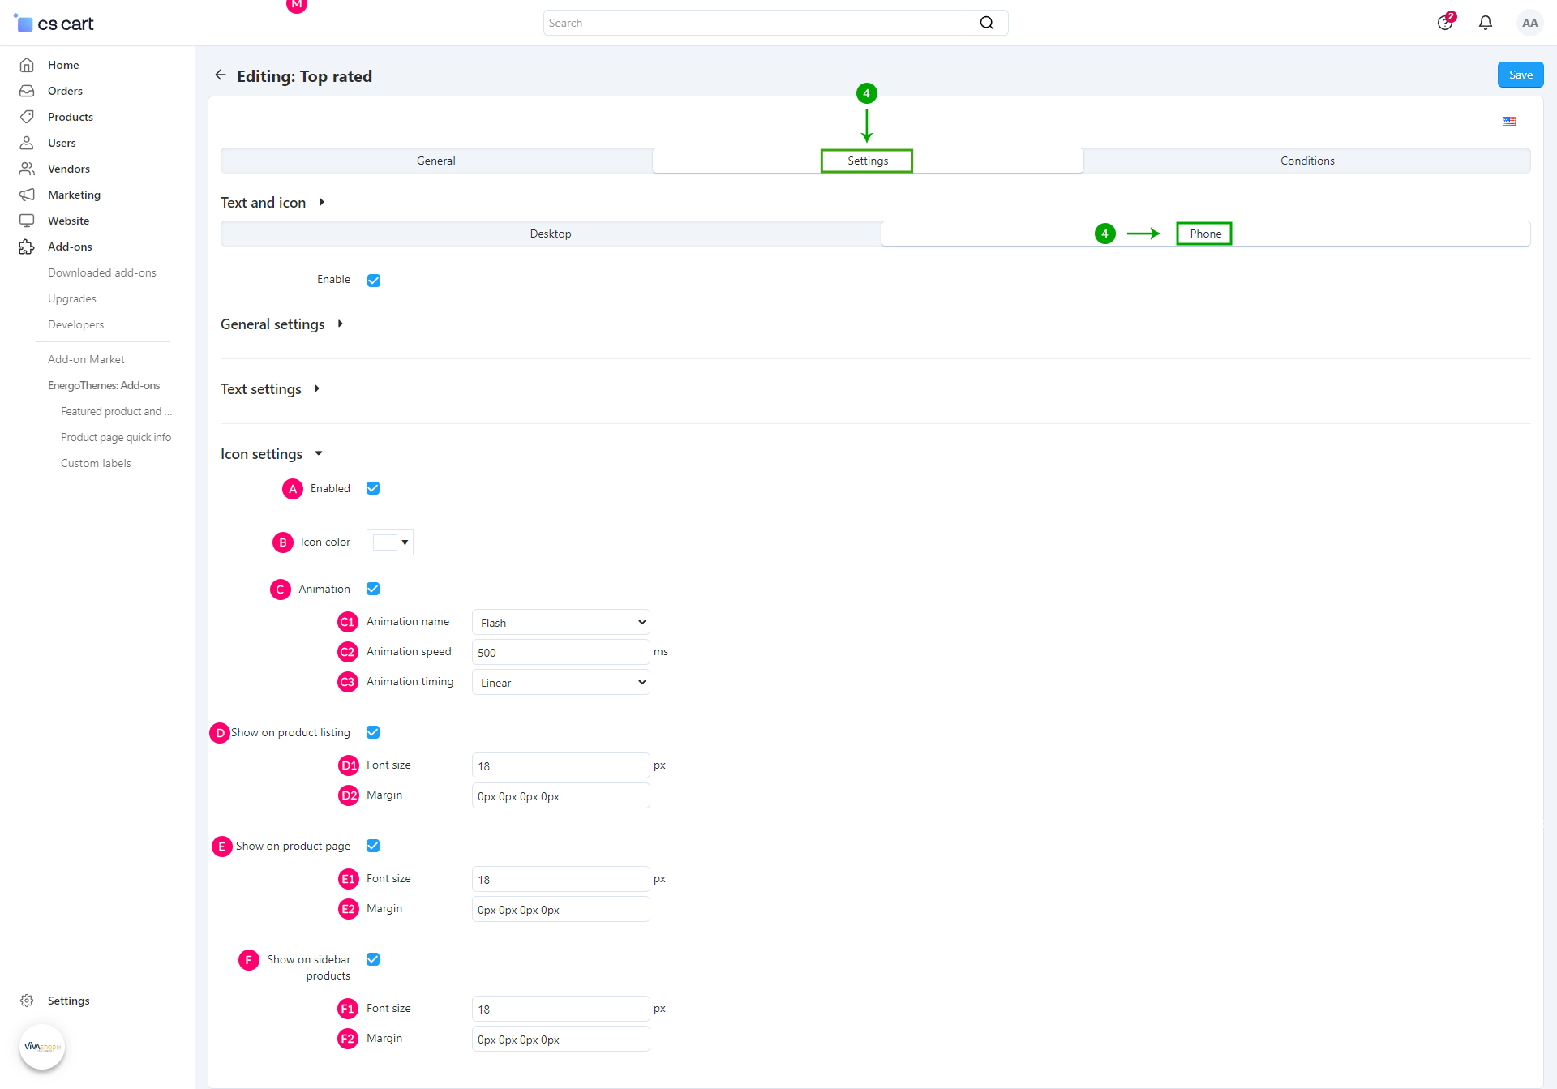Click the Orders inbox icon in sidebar
The image size is (1557, 1089).
[27, 91]
